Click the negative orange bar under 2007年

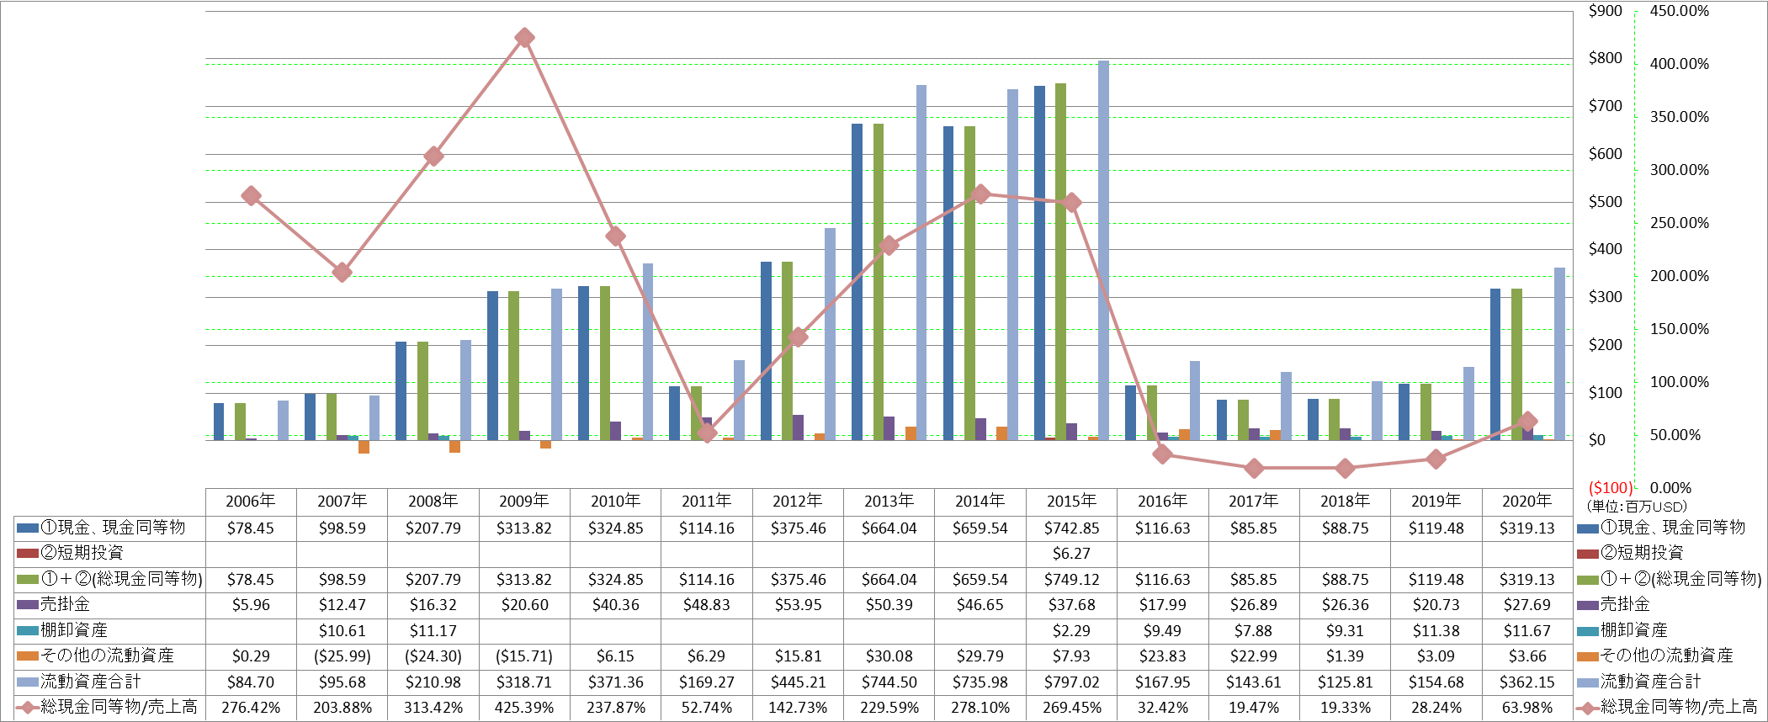(x=364, y=447)
